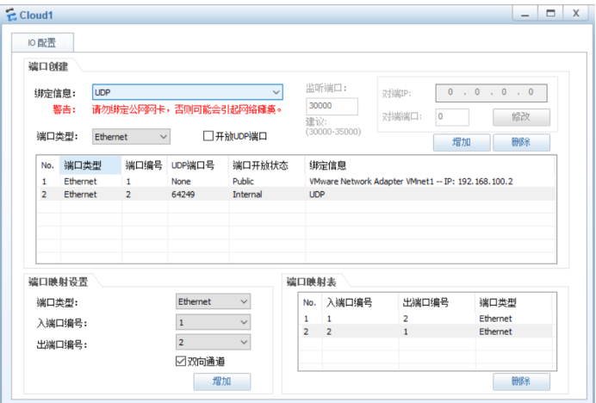596x403 pixels.
Task: Select mapping row 1 in 端口映射表
Action: pos(426,319)
